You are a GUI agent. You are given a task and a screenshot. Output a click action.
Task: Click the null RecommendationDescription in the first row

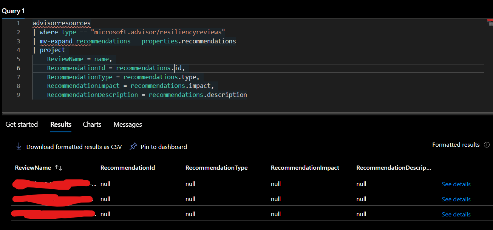point(362,184)
